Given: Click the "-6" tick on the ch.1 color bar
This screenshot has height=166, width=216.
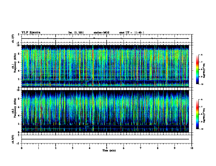Looking at the screenshot, I should [x=201, y=55].
